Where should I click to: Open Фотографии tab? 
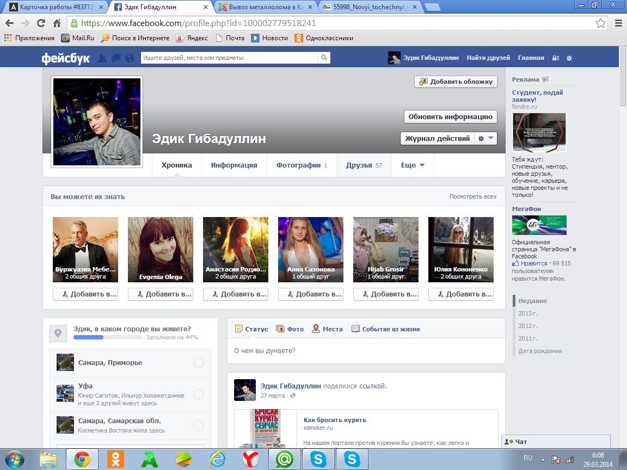[x=302, y=165]
